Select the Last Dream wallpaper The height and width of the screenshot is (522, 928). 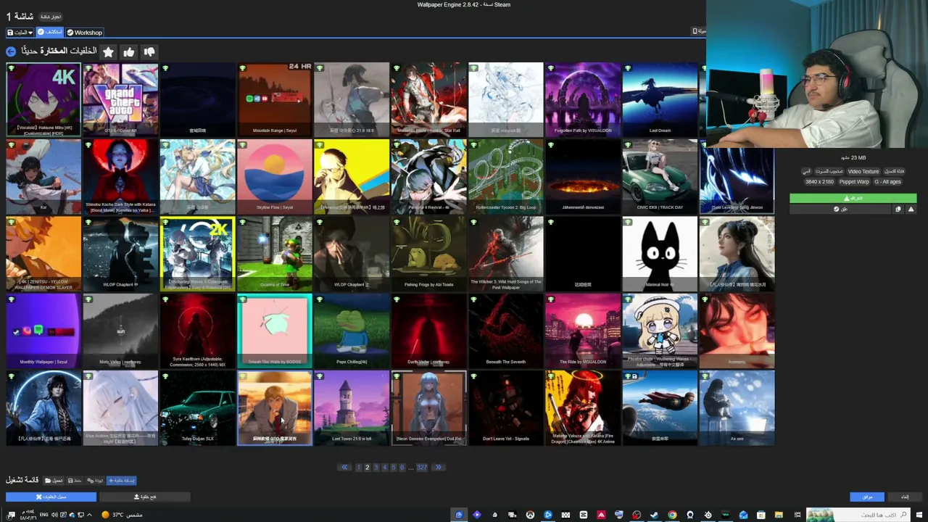[x=660, y=99]
